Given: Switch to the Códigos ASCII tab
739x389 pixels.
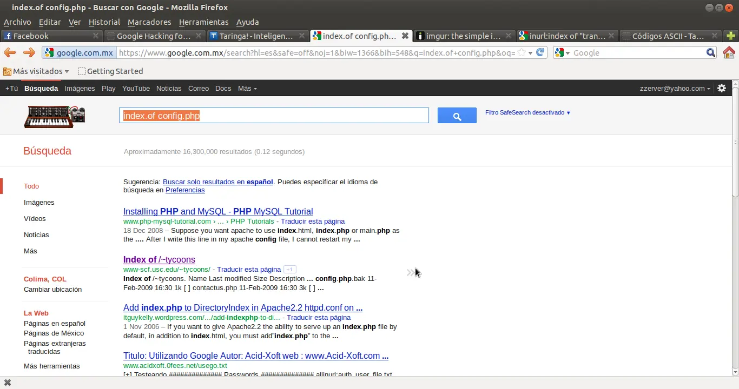Looking at the screenshot, I should click(x=670, y=36).
